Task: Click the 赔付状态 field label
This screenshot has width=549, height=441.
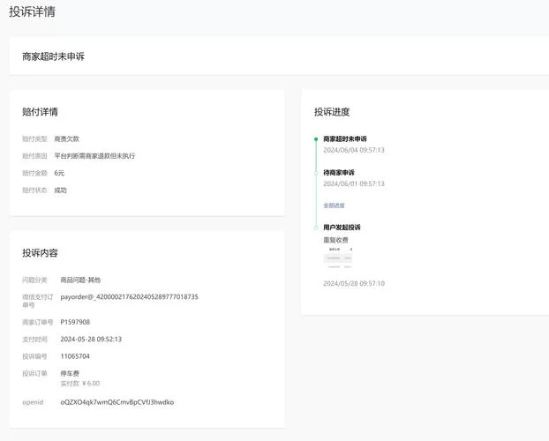Action: pos(34,191)
